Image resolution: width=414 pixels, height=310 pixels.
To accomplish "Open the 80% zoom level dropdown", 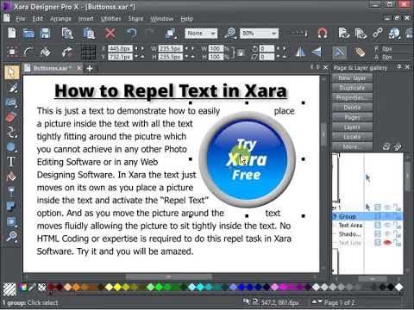I will click(x=259, y=34).
